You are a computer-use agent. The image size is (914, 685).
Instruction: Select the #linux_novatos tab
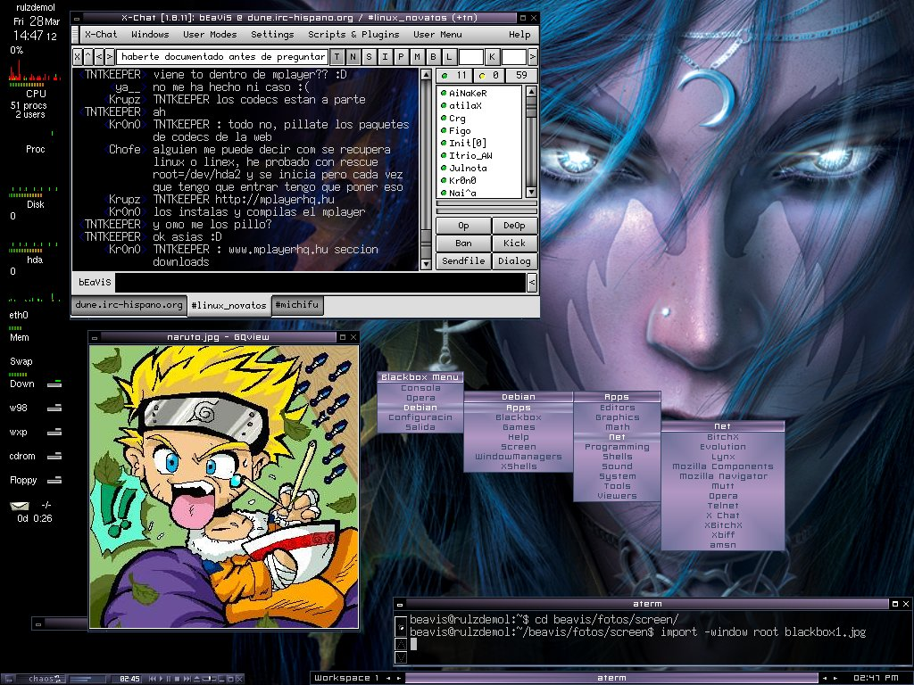coord(229,305)
